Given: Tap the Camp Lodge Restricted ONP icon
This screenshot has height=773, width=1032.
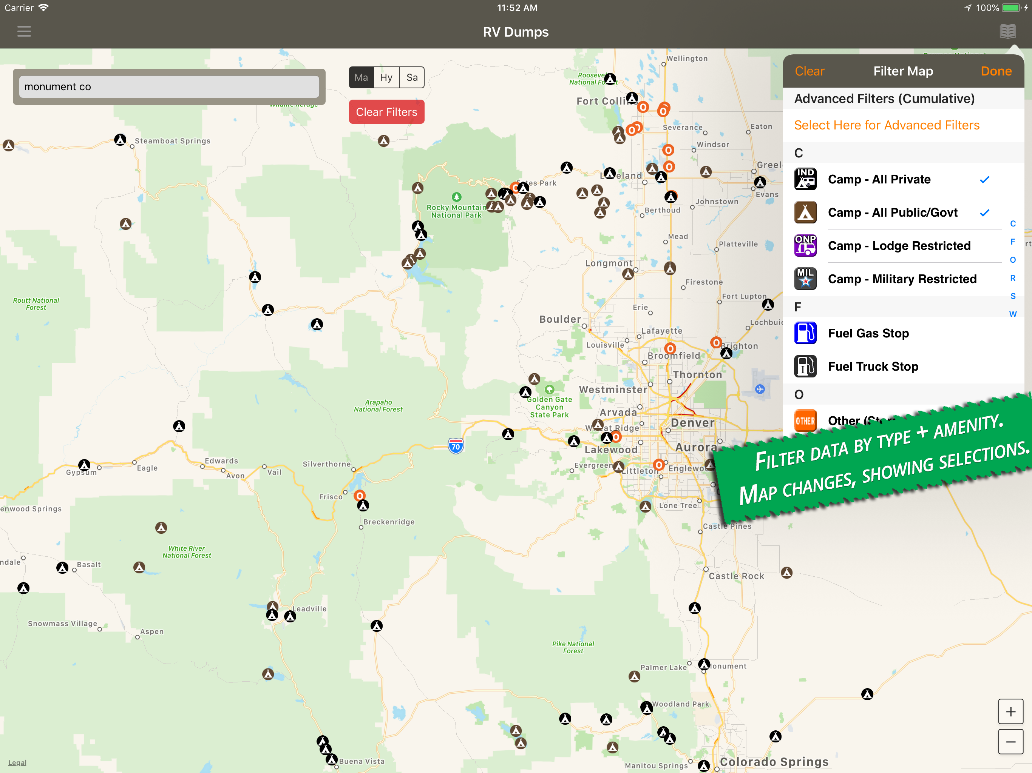Looking at the screenshot, I should pyautogui.click(x=805, y=246).
